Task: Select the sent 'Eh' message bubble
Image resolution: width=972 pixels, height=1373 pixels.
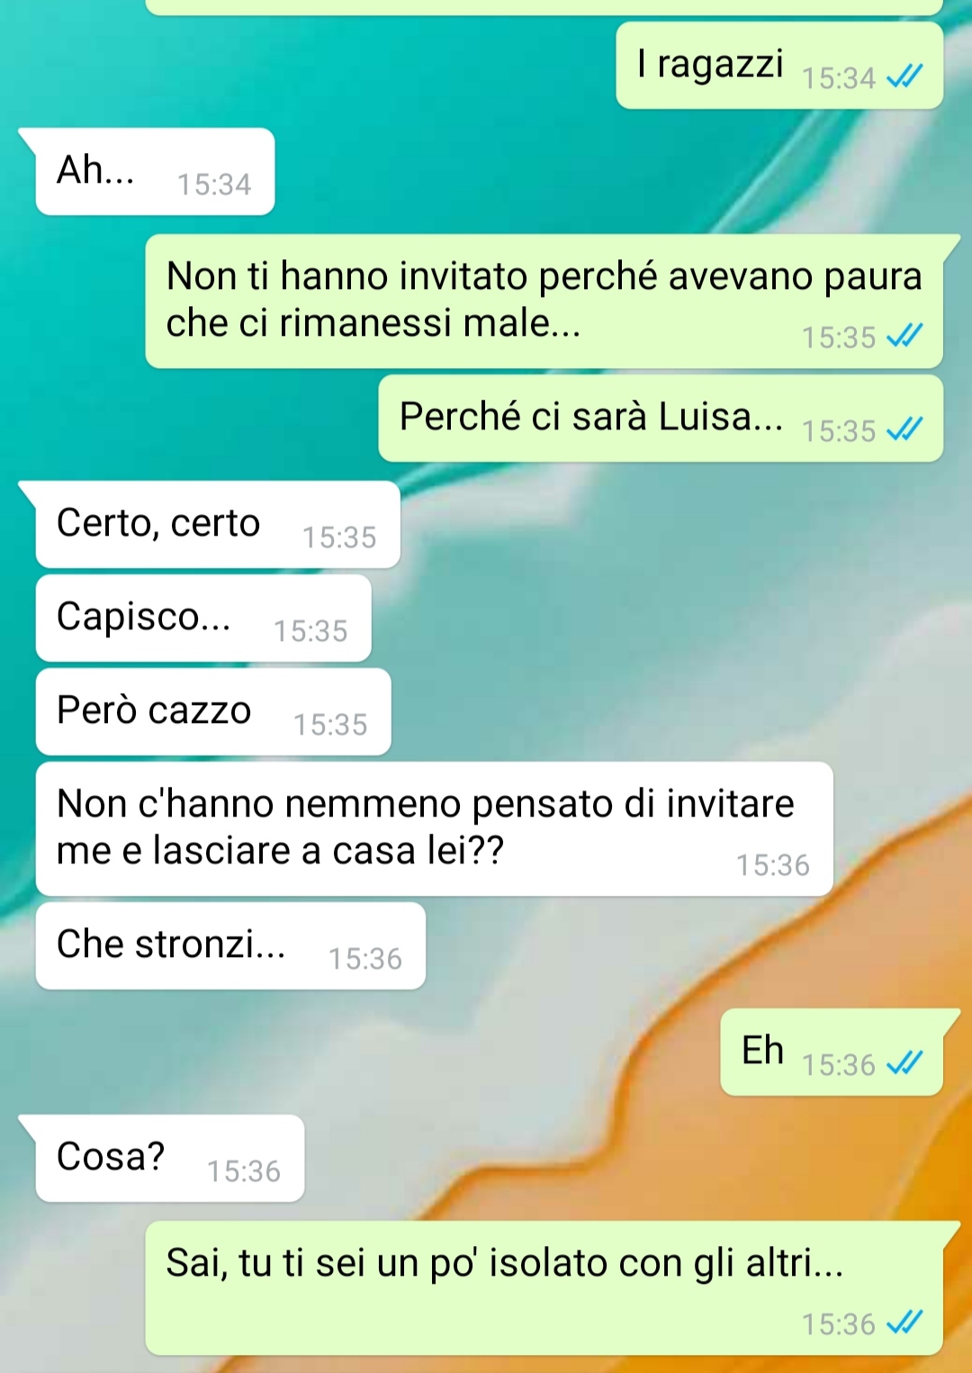Action: (x=832, y=1052)
